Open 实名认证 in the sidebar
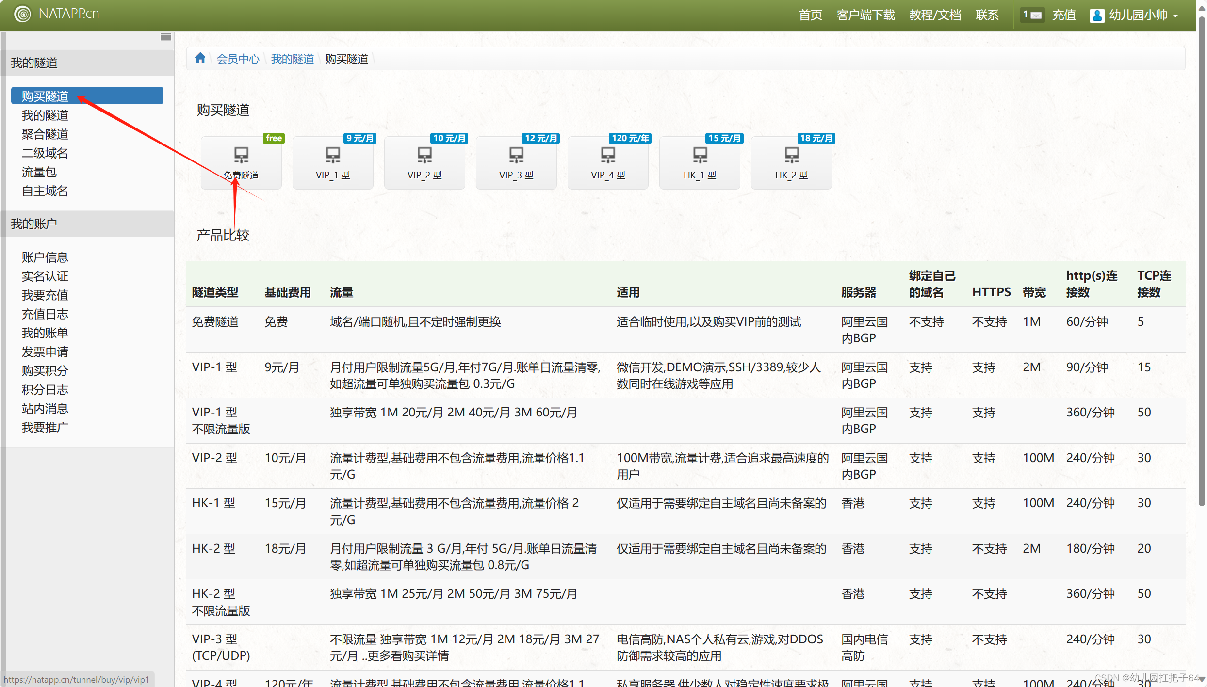This screenshot has height=687, width=1207. click(45, 276)
